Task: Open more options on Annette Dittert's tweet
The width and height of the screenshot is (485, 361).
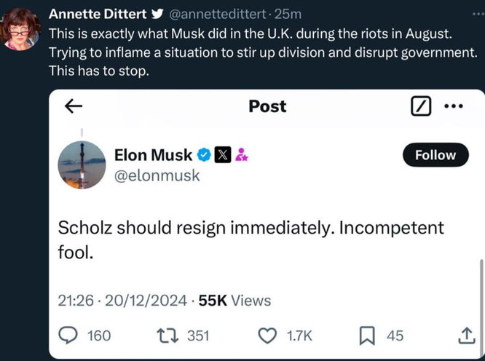Action: [x=479, y=14]
